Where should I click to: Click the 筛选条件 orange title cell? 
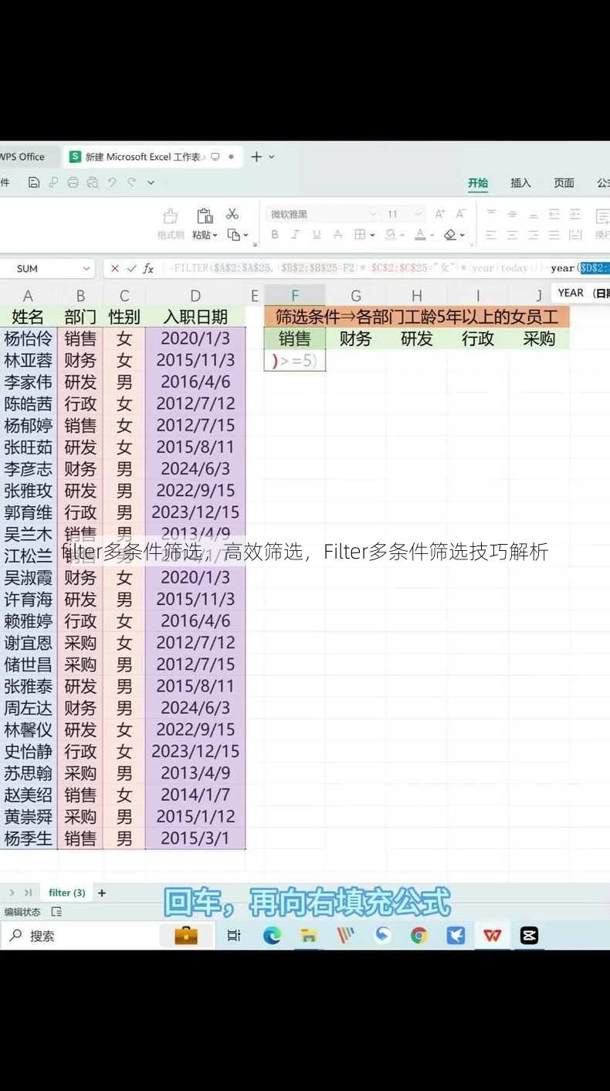click(x=416, y=317)
